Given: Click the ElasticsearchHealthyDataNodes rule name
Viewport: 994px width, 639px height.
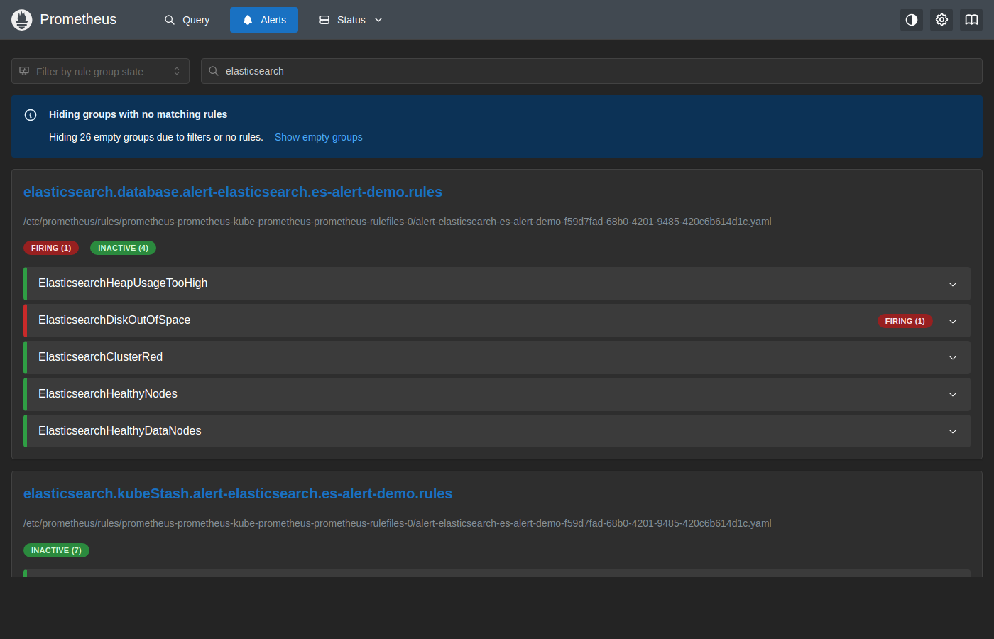Looking at the screenshot, I should [x=120, y=431].
